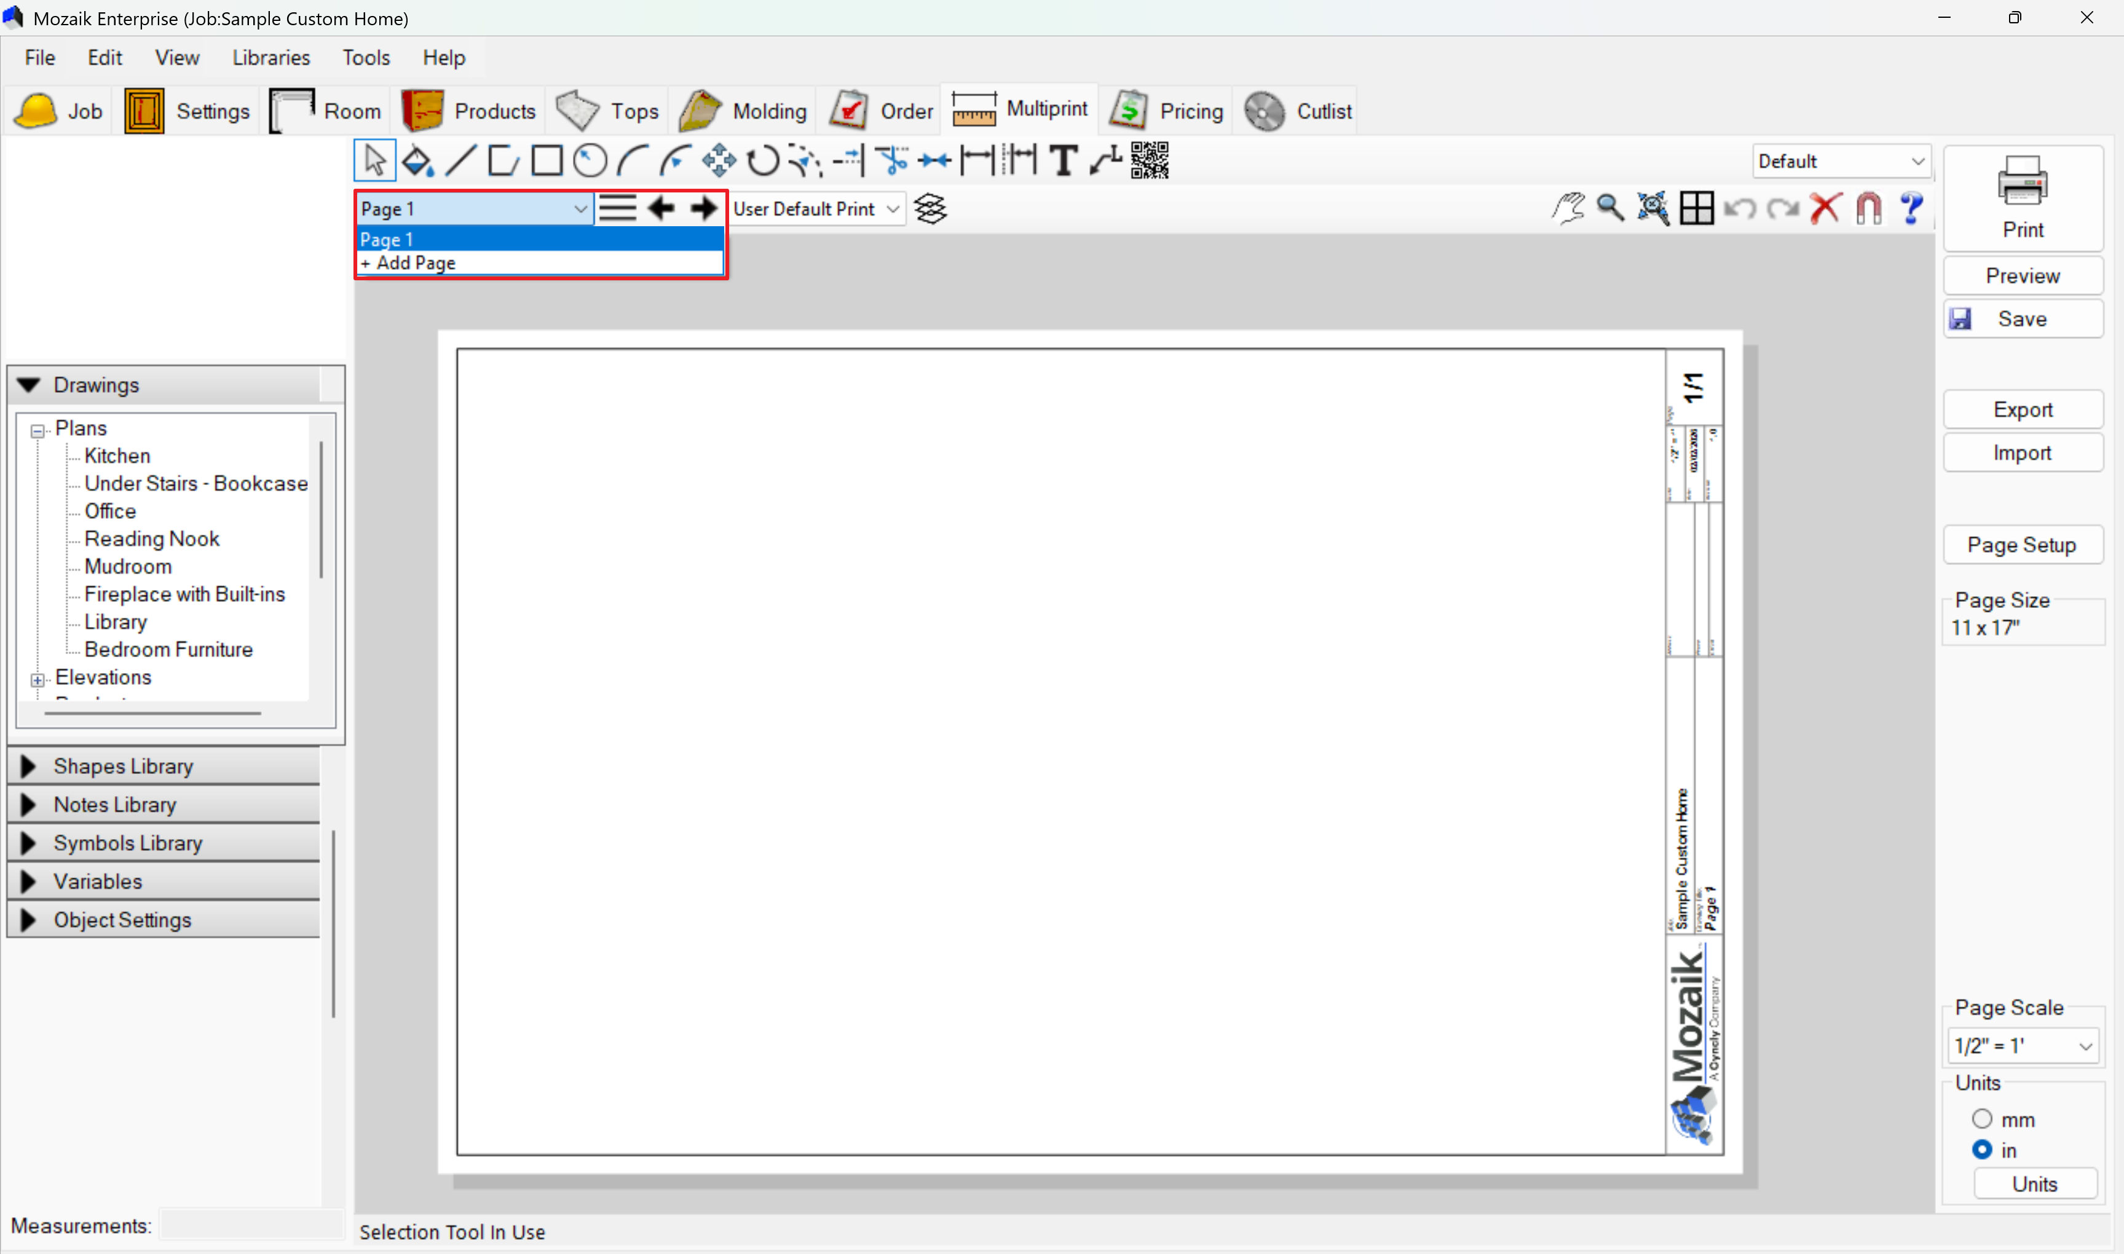
Task: Choose + Add Page from the list
Action: click(x=416, y=263)
